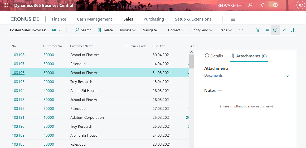Screen dimensions: 306x148
Task: Click the search magnifier in top banner
Action: click(x=250, y=5)
